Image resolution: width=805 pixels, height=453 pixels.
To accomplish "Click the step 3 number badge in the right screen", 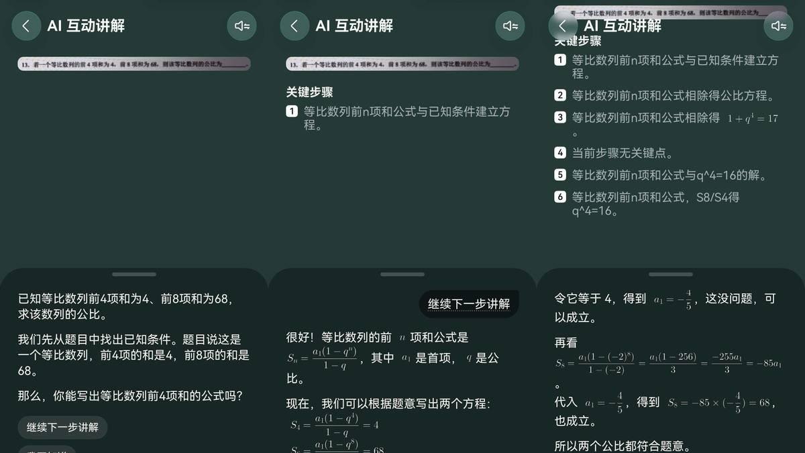I will coord(560,117).
